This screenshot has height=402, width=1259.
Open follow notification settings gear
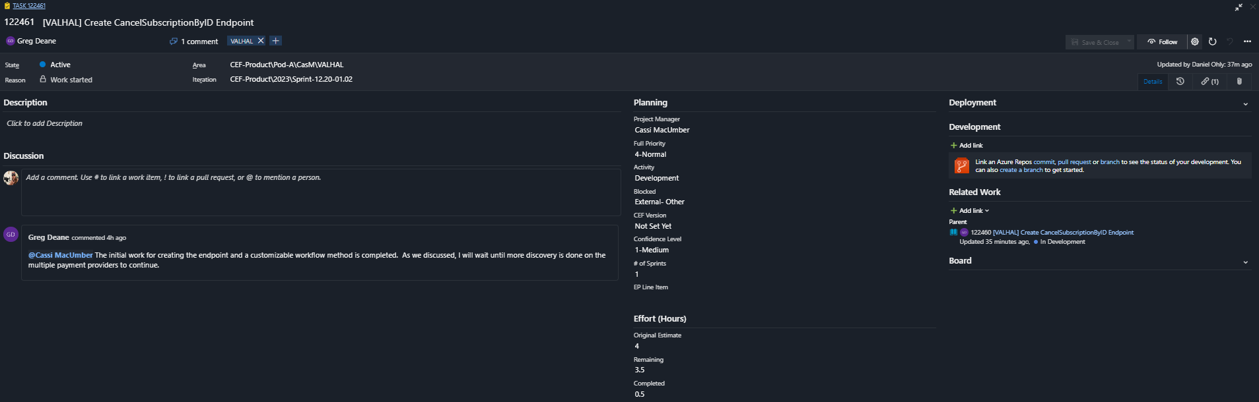1194,42
